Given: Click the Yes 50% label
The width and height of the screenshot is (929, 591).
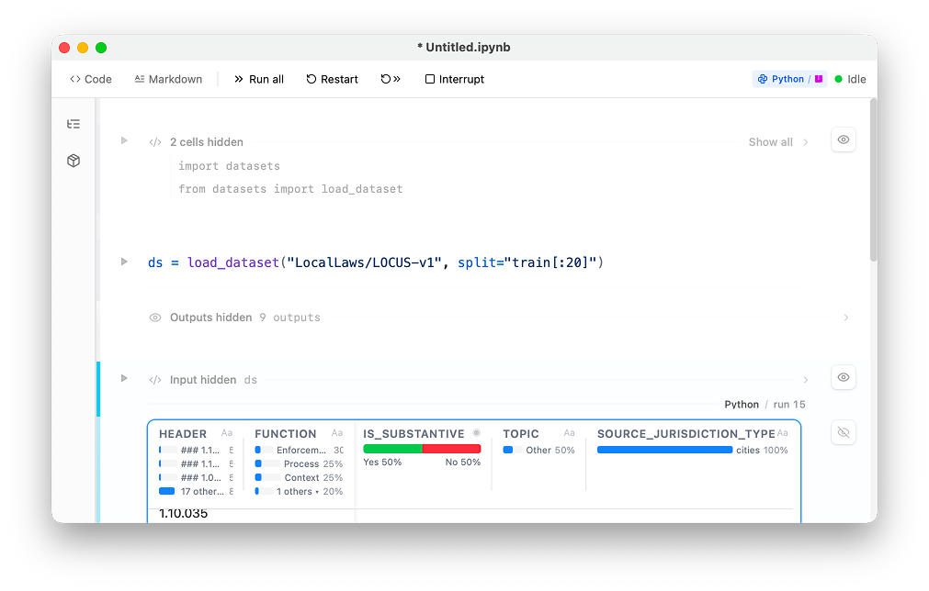Looking at the screenshot, I should tap(382, 462).
